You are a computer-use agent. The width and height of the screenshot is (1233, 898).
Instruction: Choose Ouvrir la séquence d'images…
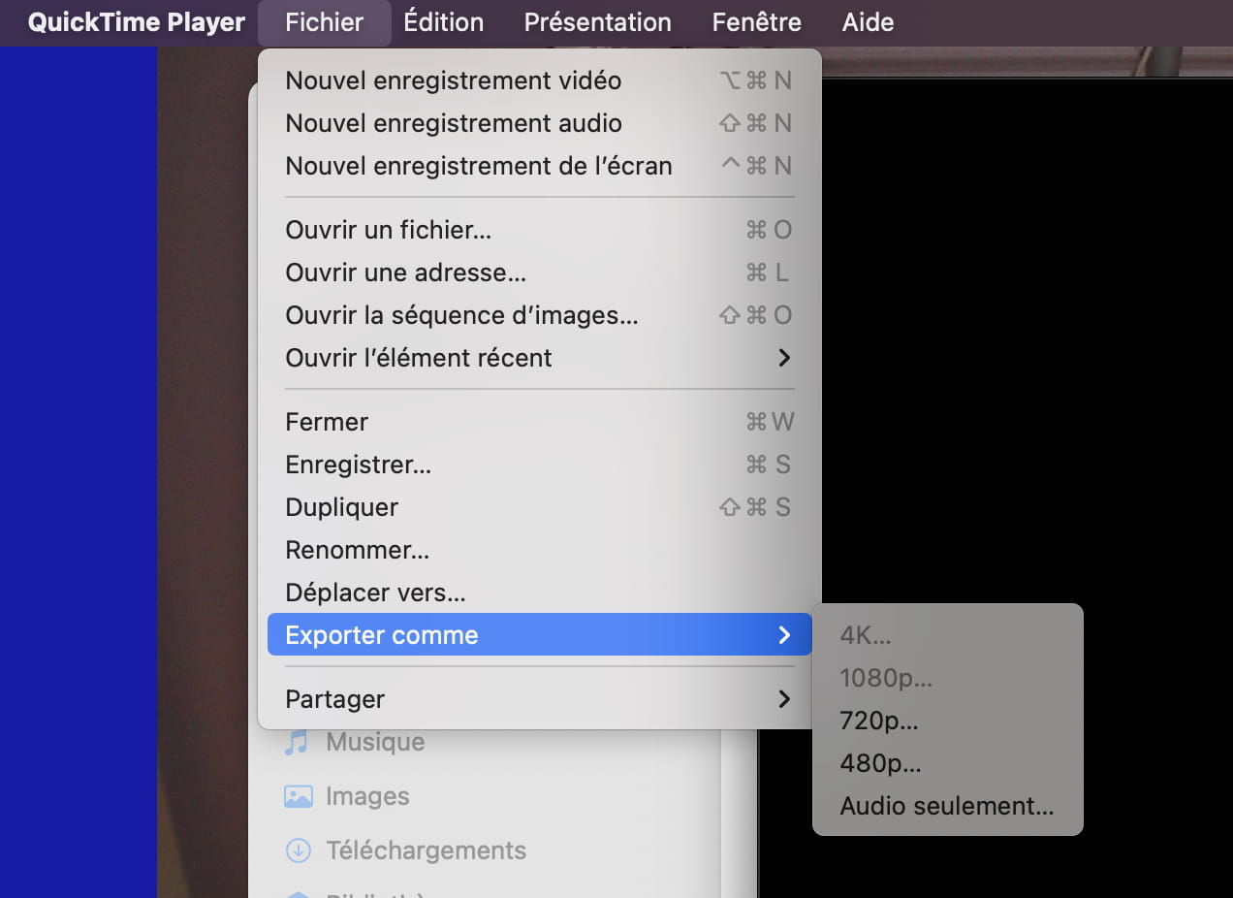click(x=539, y=315)
